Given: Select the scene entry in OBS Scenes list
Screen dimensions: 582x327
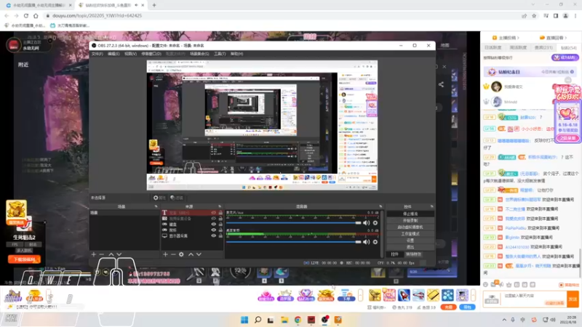Looking at the screenshot, I should coord(124,213).
